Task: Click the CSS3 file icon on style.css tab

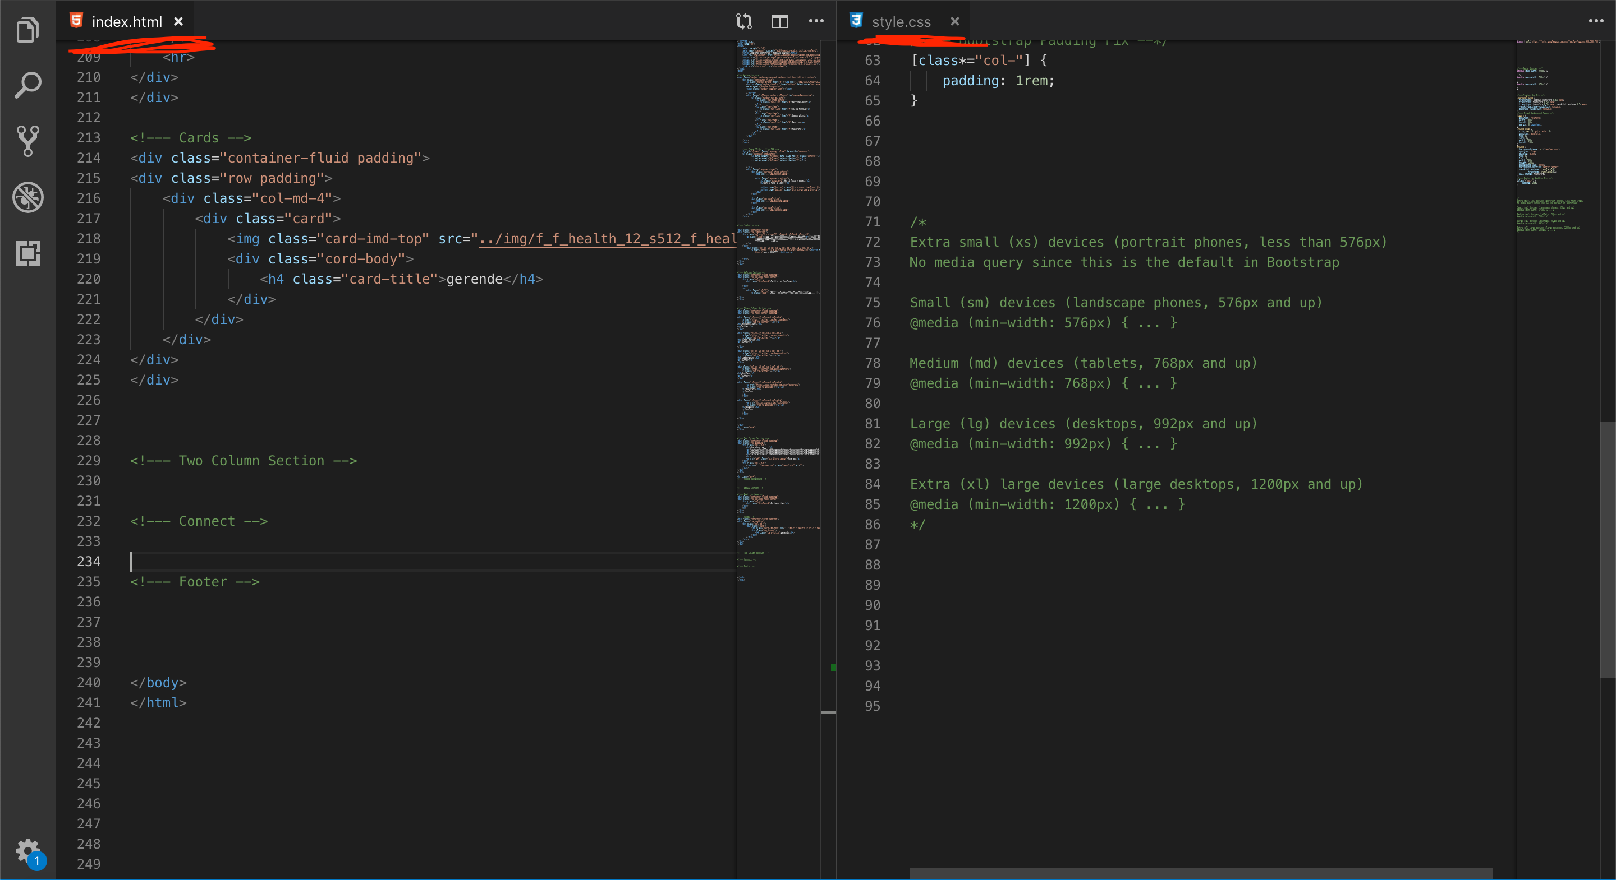Action: point(856,21)
